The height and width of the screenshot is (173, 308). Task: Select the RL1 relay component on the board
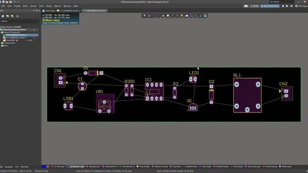click(247, 95)
